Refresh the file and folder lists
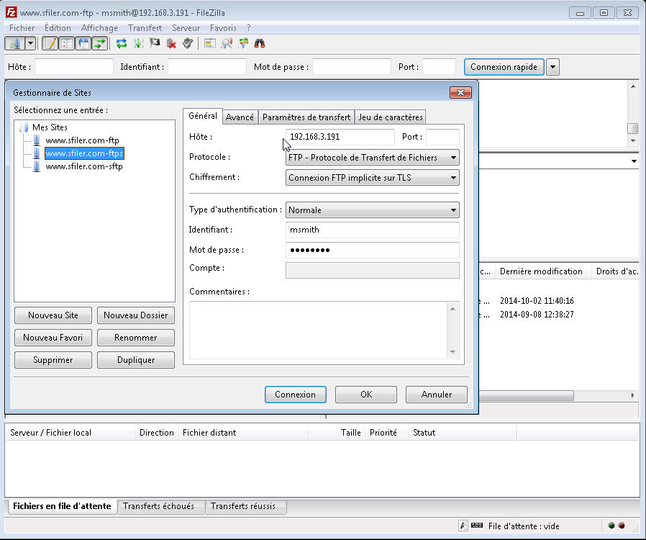 pyautogui.click(x=122, y=43)
